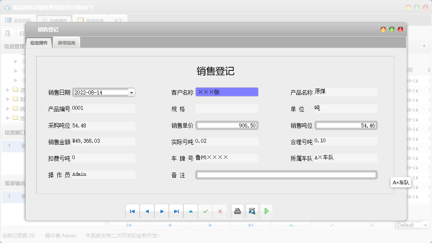The width and height of the screenshot is (432, 243).
Task: Confirm the record with the green checkmark
Action: (x=205, y=211)
